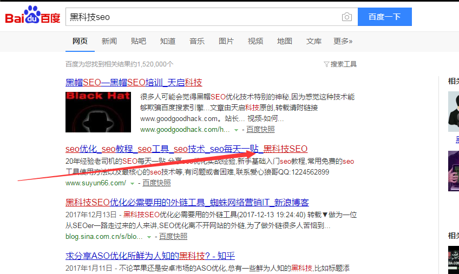Screen dimensions: 459x274
Task: Open the 贴吧 tab
Action: point(139,41)
